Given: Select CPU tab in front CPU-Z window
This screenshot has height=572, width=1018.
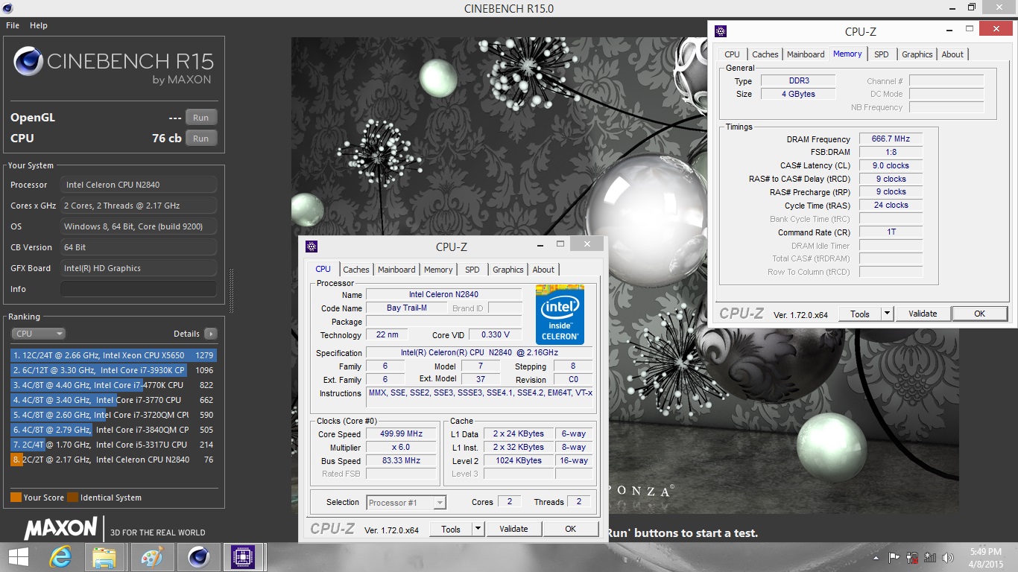Looking at the screenshot, I should [323, 269].
